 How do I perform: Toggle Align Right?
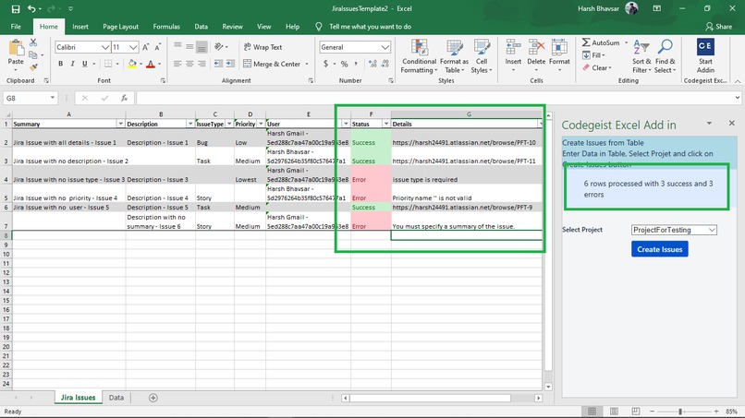click(202, 64)
